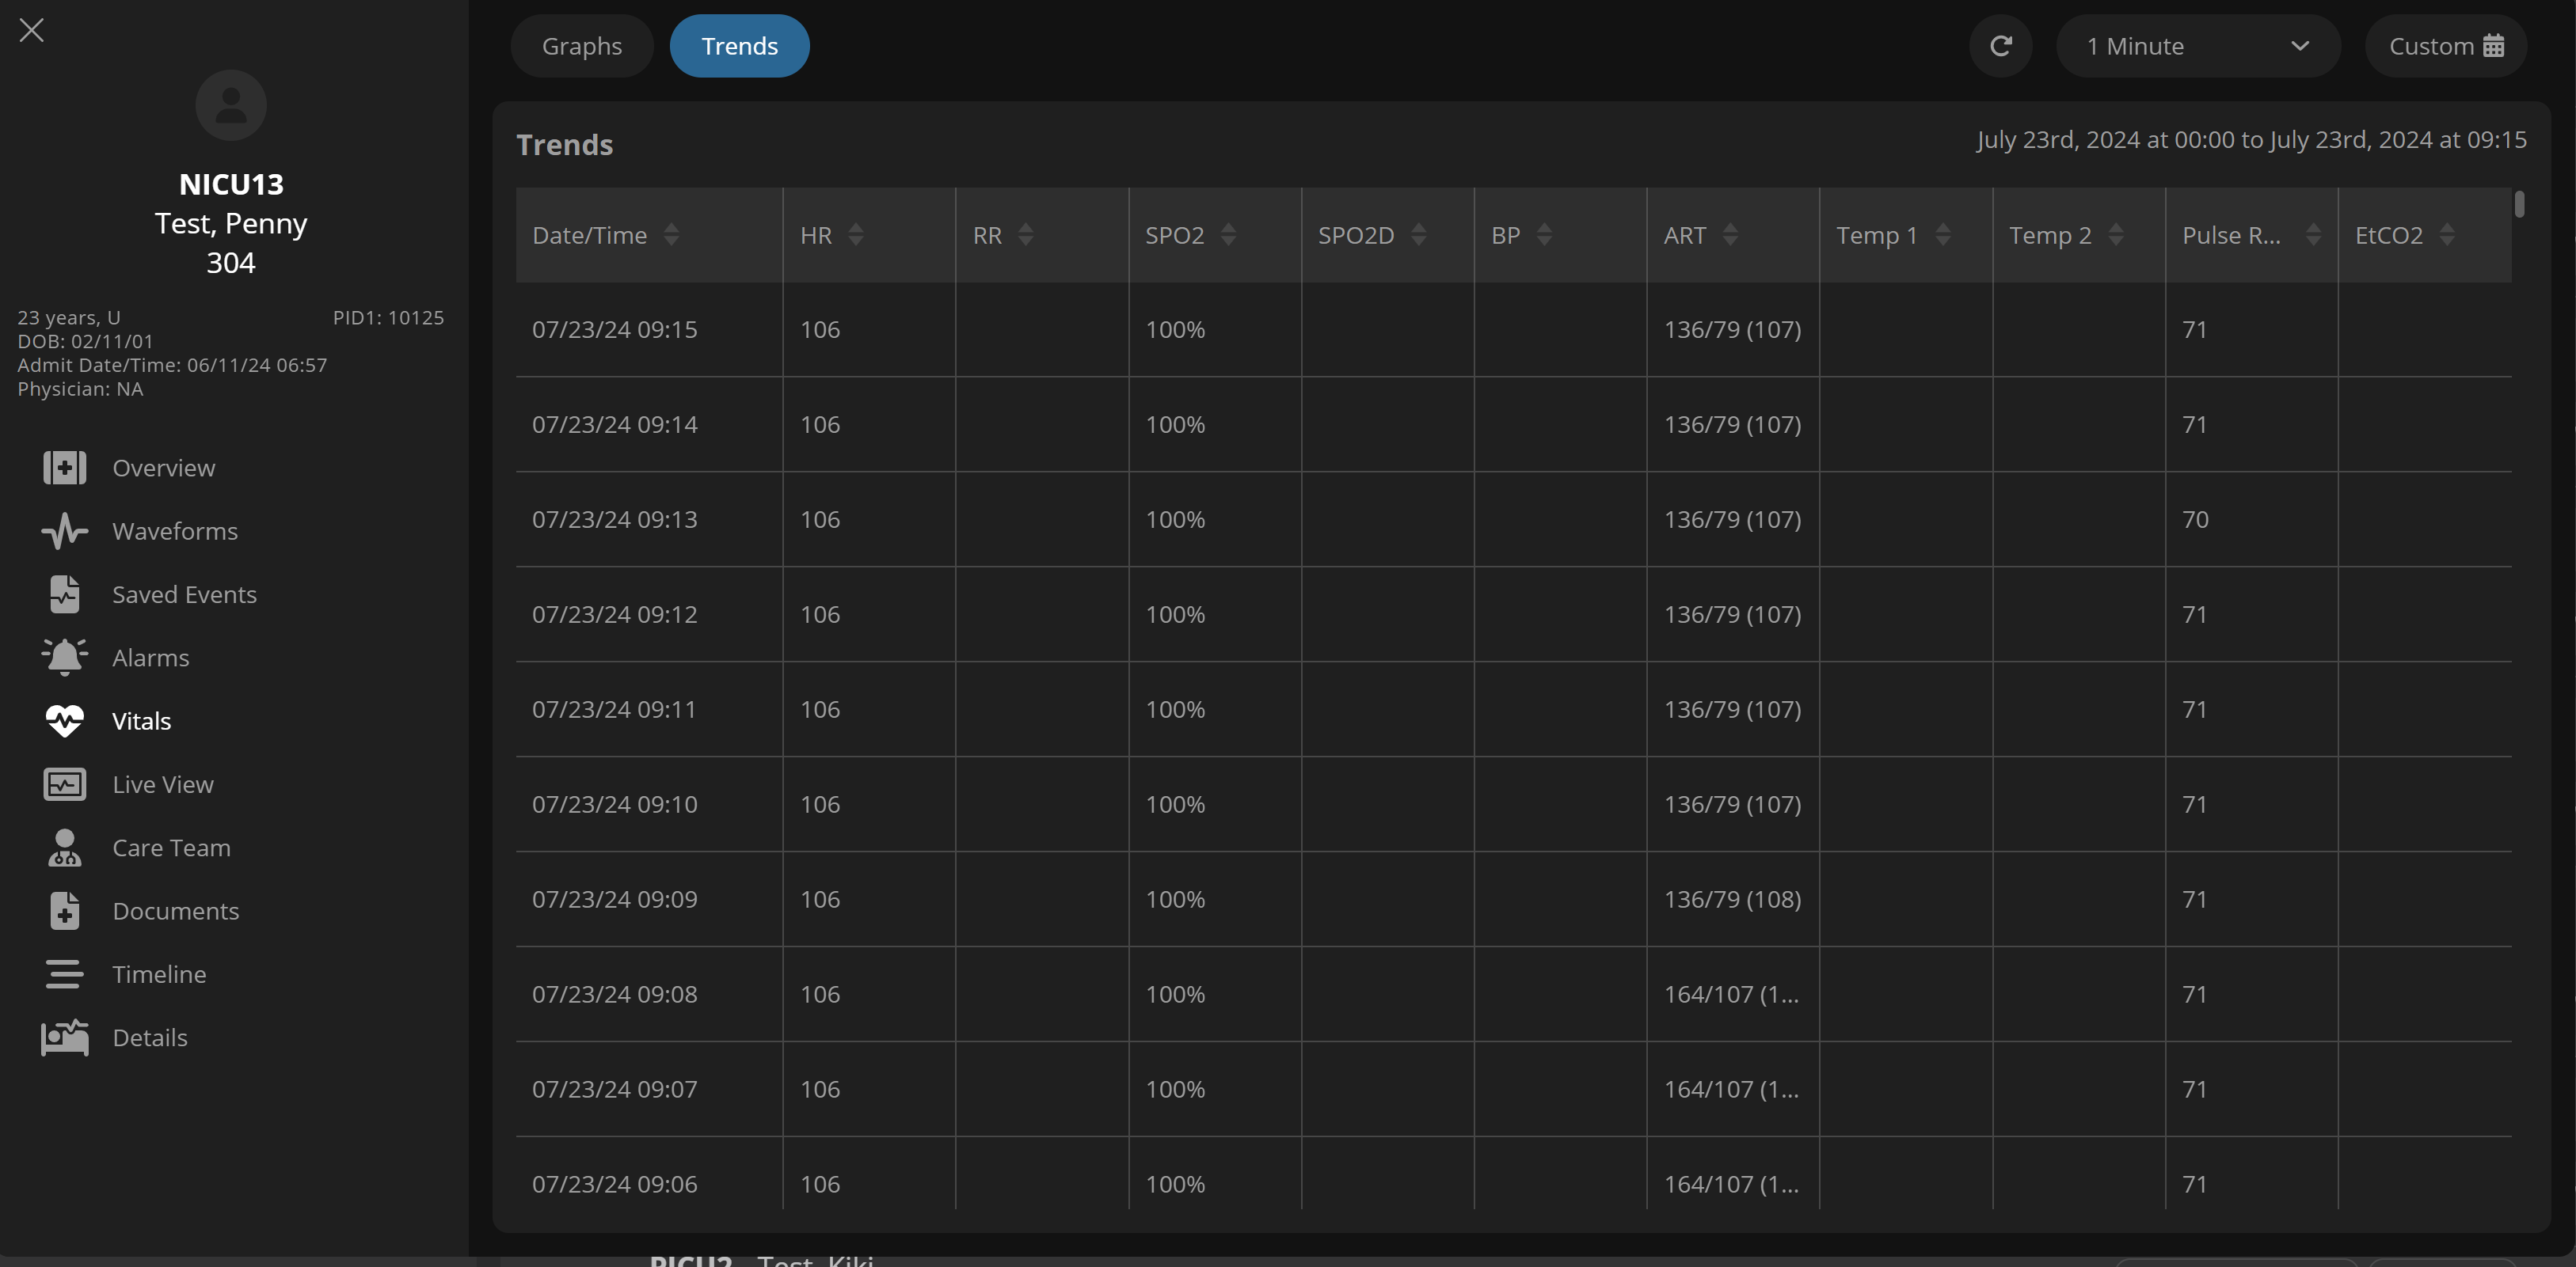
Task: Click the NICU13 bed label
Action: tap(231, 185)
